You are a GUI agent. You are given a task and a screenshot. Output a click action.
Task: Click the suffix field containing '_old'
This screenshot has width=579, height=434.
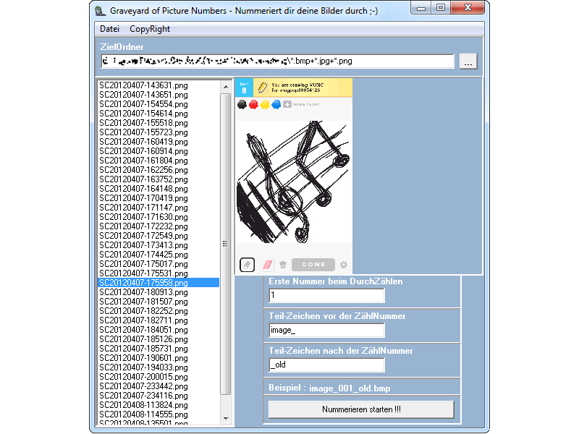click(x=326, y=365)
